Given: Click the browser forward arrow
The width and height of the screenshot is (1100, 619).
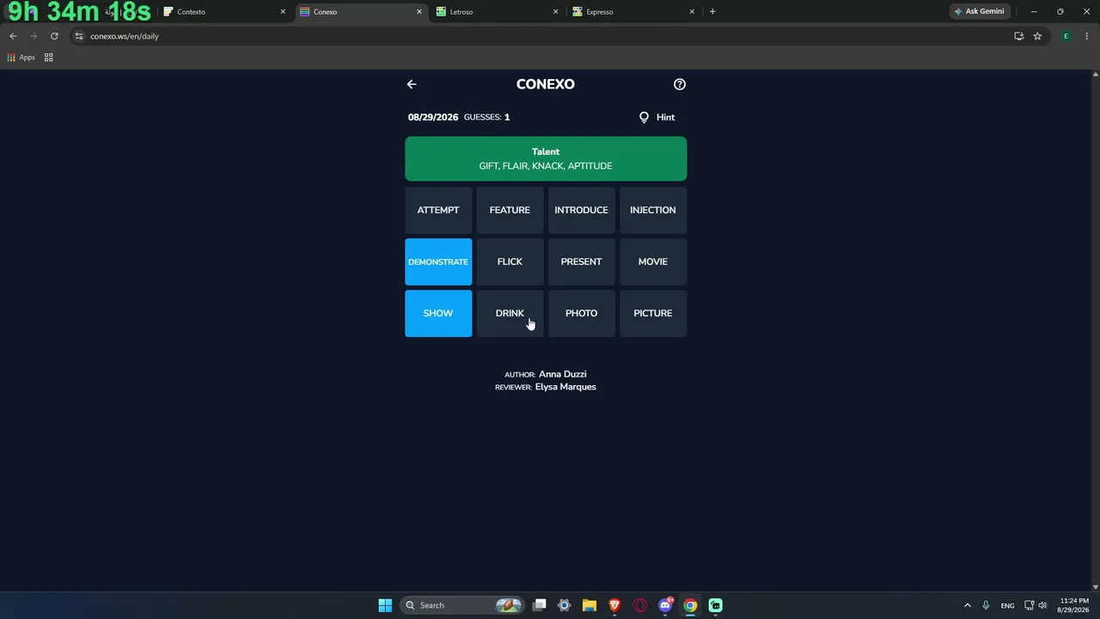Looking at the screenshot, I should tap(34, 36).
